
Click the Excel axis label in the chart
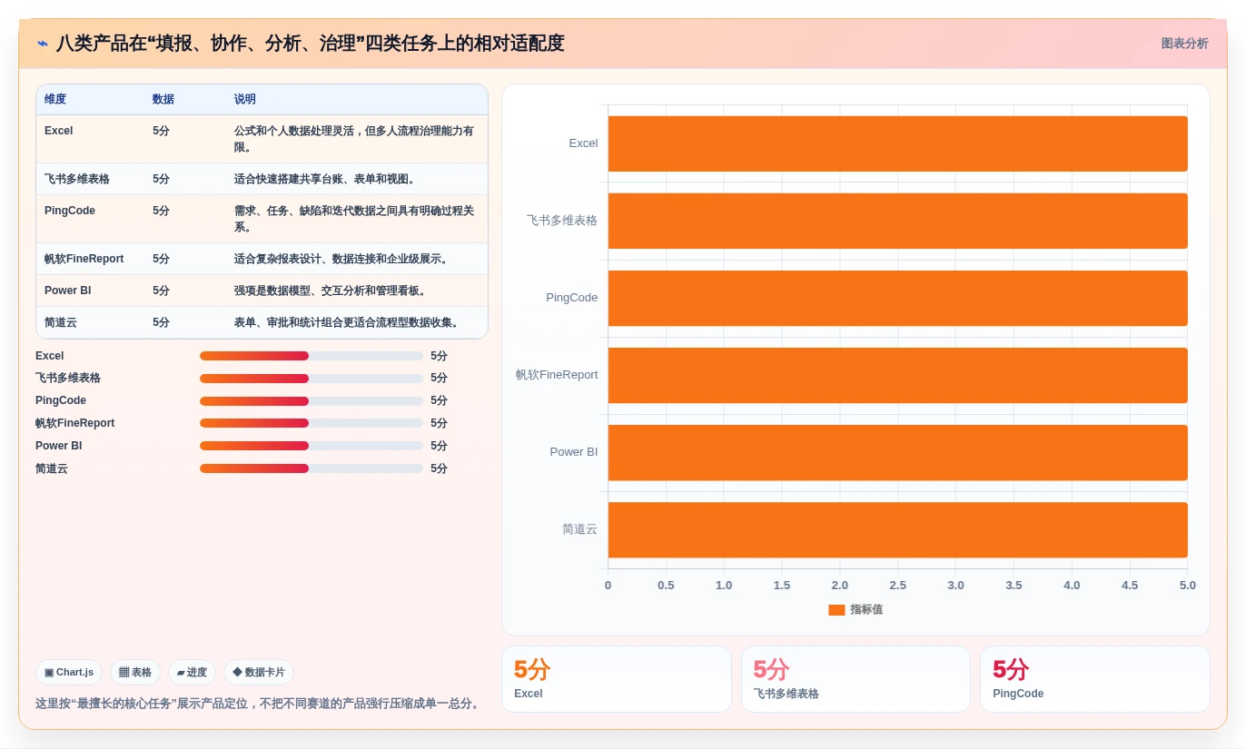[583, 143]
